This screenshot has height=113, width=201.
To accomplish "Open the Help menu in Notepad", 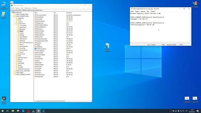I will [x=153, y=11].
